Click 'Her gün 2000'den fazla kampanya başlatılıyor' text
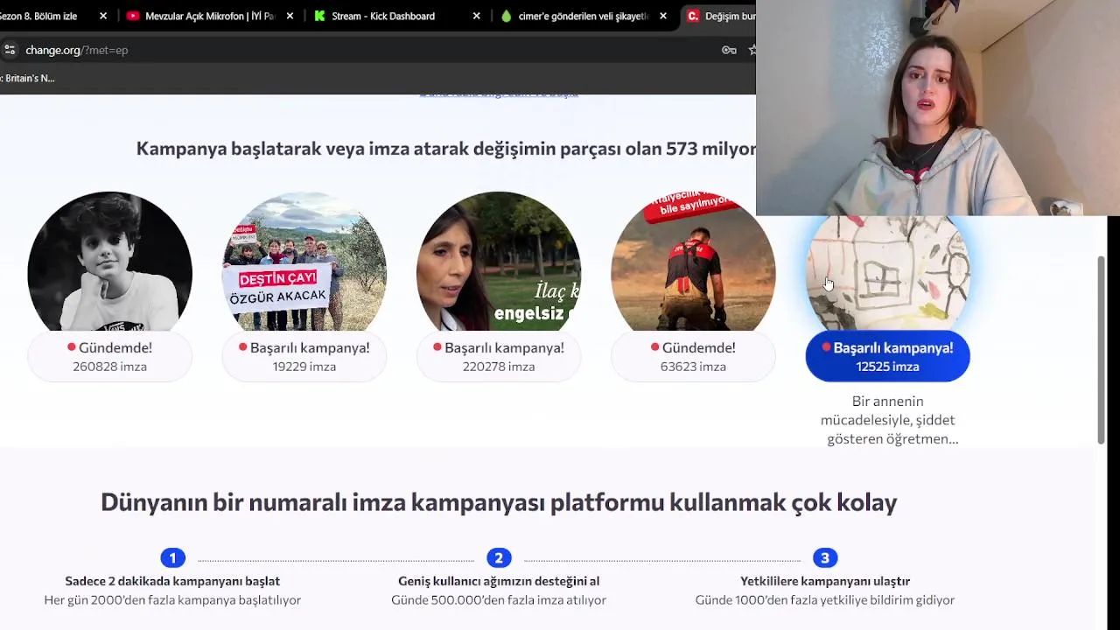The height and width of the screenshot is (630, 1120). pyautogui.click(x=172, y=600)
